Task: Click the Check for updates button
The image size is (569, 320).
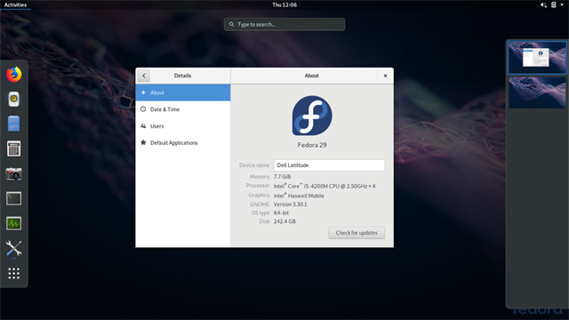Action: click(x=357, y=233)
